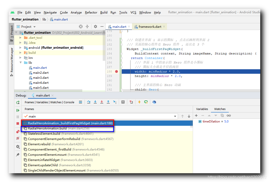Screen dimensions: 269x182
Task: Hide the Project panel
Action: pos(102,26)
